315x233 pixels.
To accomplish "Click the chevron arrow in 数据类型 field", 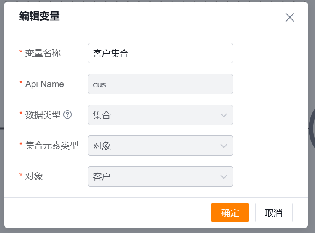I will 224,115.
